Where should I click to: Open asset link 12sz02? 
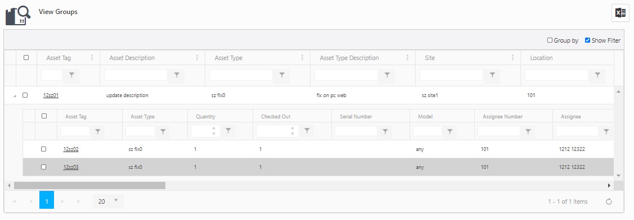tap(71, 149)
